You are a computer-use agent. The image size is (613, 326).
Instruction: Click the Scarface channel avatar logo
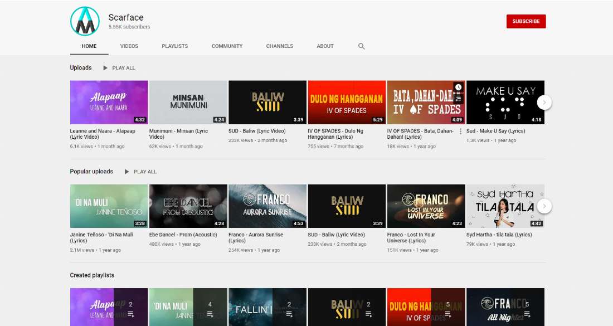pos(85,21)
